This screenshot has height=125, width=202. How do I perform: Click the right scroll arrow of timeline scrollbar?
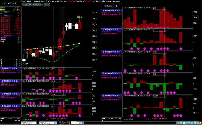pyautogui.click(x=179, y=123)
